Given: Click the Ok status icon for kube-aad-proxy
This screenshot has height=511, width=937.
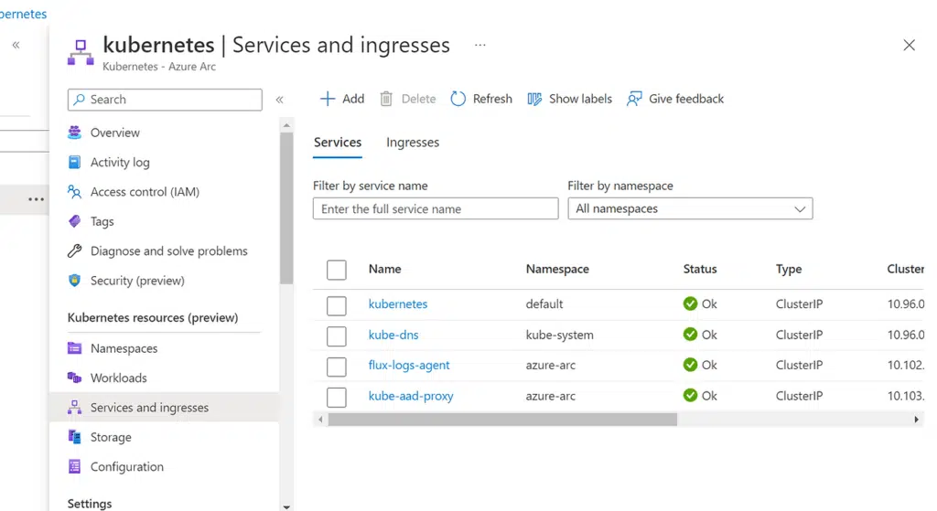Looking at the screenshot, I should click(x=690, y=395).
